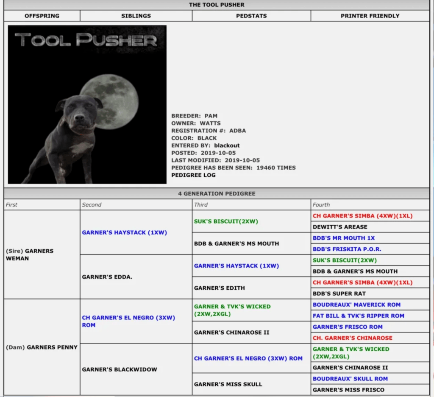Screen dimensions: 434x397
Task: Open CH. GARNER'S CHINAROSE red link
Action: click(x=353, y=338)
